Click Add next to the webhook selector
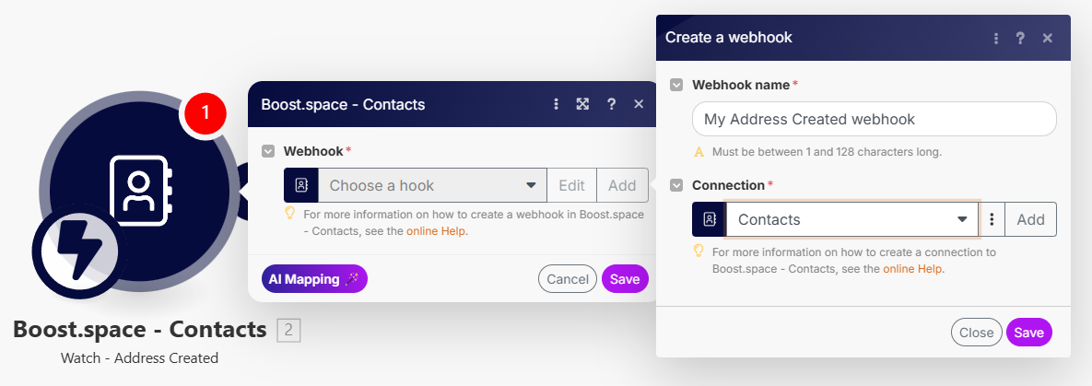The width and height of the screenshot is (1092, 386). [x=622, y=185]
